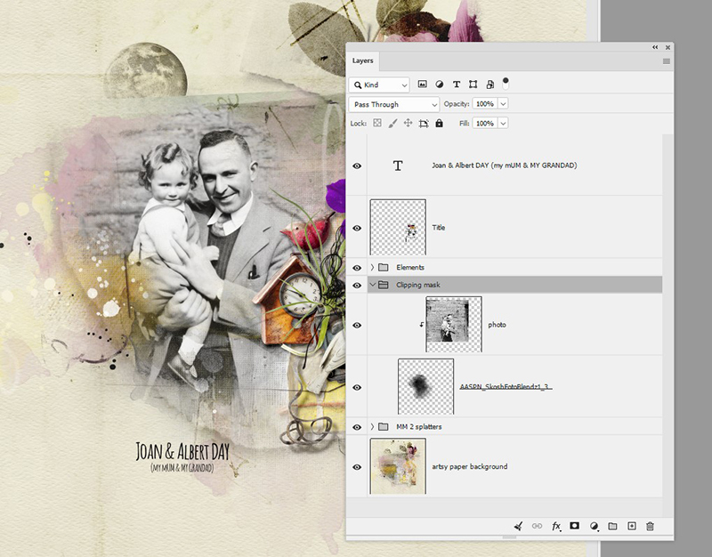The image size is (712, 557).
Task: Filter for type layers icon
Action: 457,84
